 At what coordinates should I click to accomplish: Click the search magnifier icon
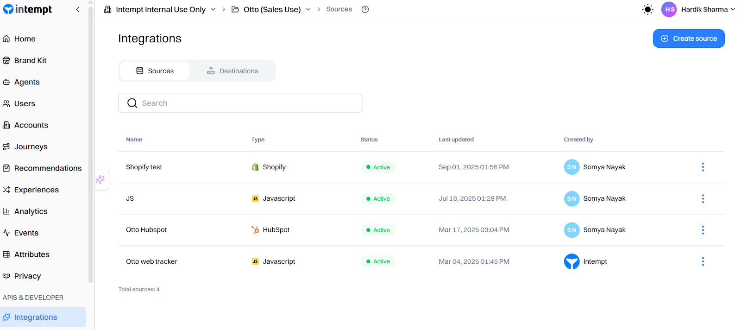pyautogui.click(x=132, y=103)
